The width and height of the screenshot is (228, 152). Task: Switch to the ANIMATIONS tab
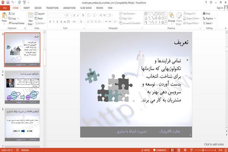tap(70, 8)
